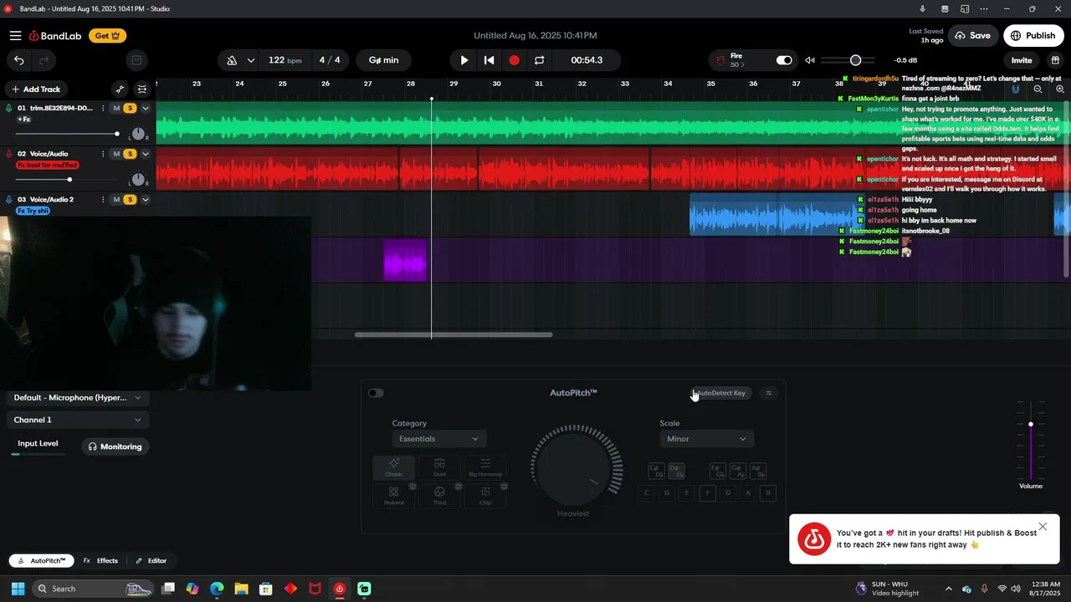Screen dimensions: 1071x602
Task: Expand track 01 chevron
Action: point(146,108)
